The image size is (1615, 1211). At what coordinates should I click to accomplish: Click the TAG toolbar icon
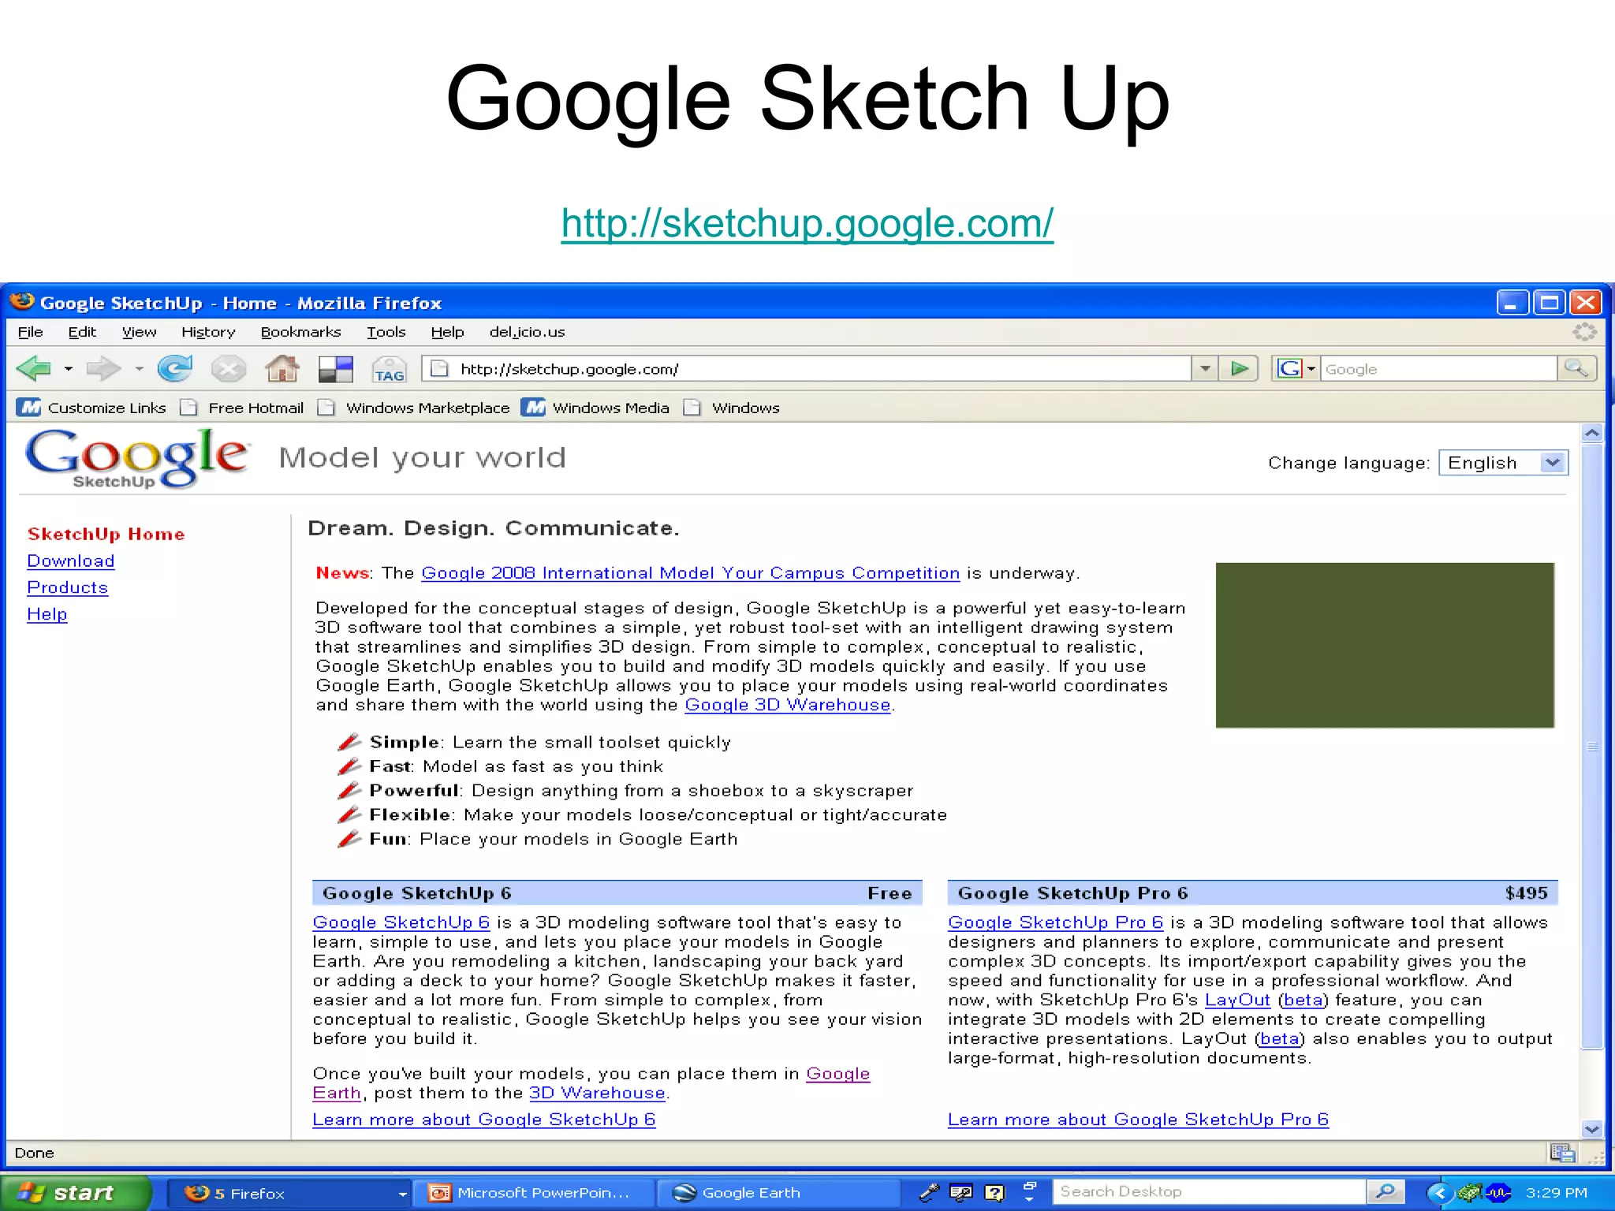pos(390,369)
